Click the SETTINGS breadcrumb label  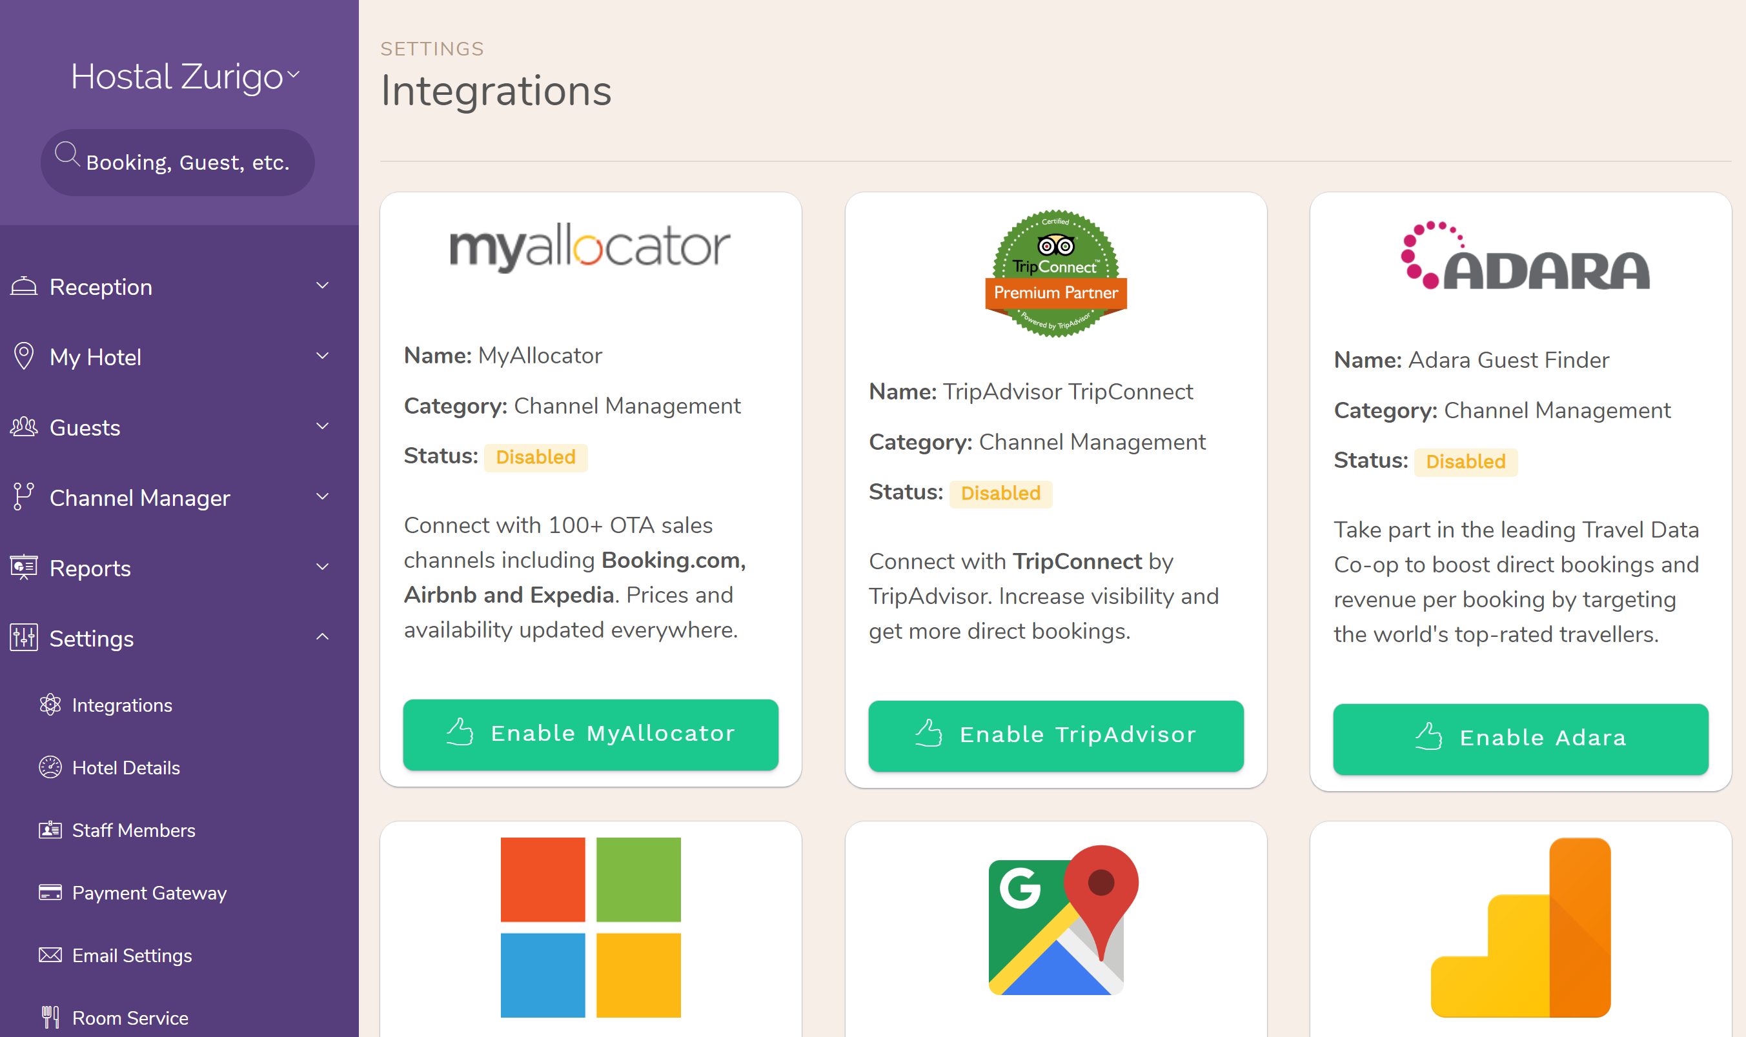tap(432, 49)
